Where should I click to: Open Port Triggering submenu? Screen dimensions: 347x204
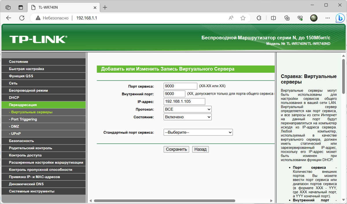44,119
